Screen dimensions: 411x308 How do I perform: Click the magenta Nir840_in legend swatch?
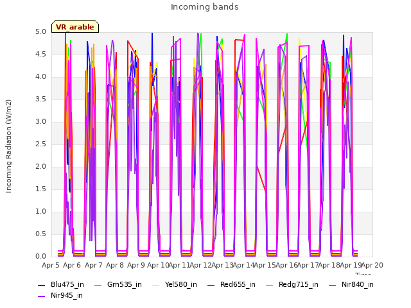(x=332, y=285)
